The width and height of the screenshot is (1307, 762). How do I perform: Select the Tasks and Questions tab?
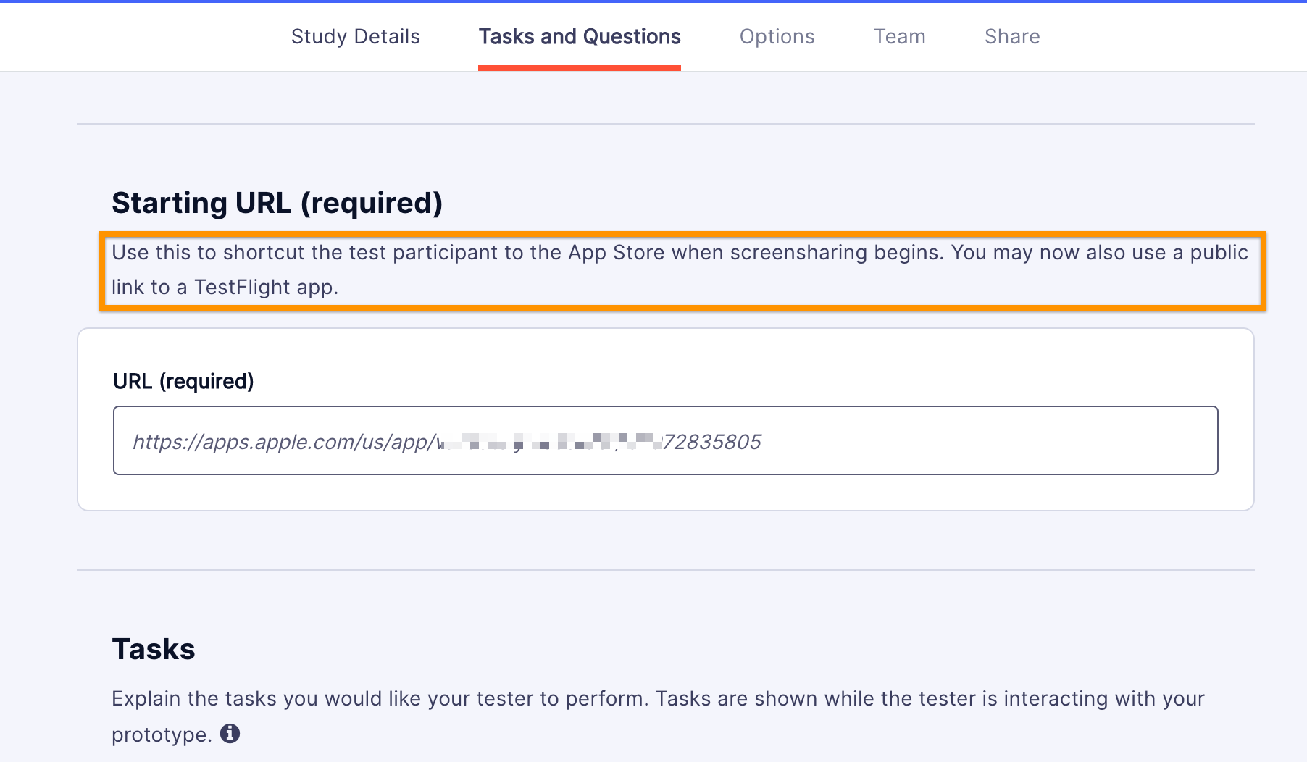[580, 36]
